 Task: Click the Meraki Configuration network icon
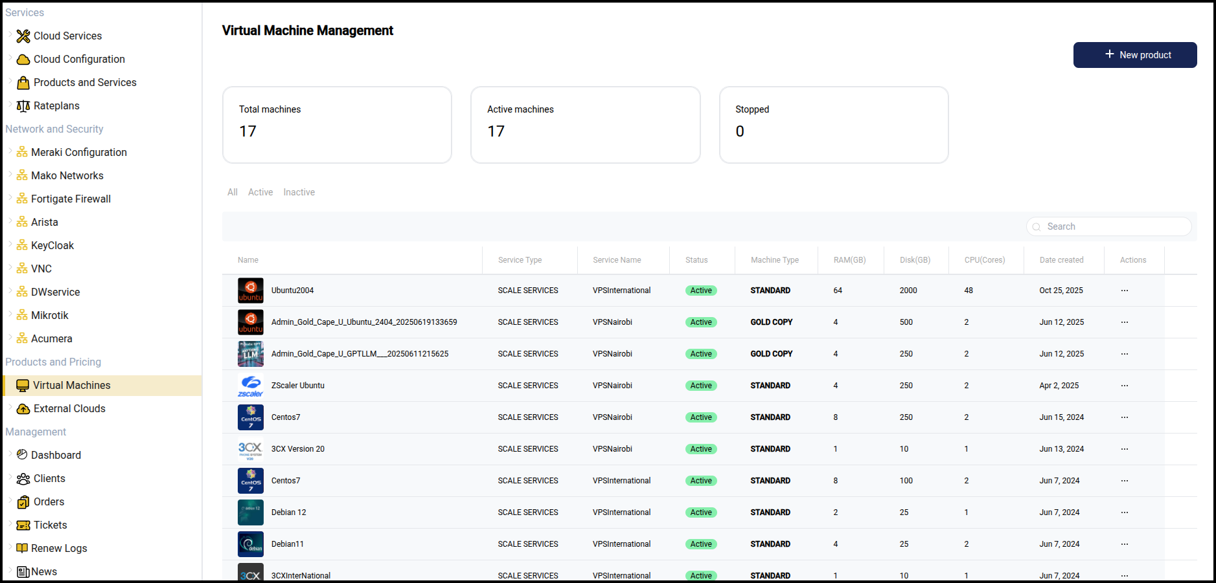coord(22,153)
